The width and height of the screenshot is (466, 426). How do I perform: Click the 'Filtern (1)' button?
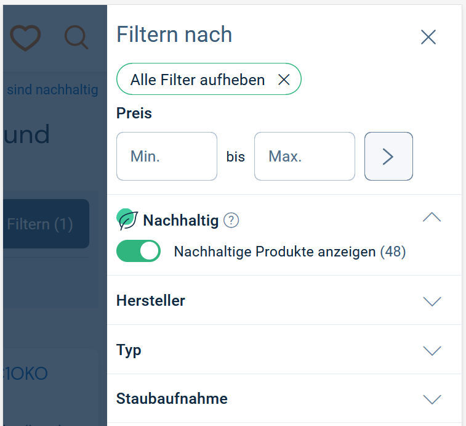click(x=44, y=224)
